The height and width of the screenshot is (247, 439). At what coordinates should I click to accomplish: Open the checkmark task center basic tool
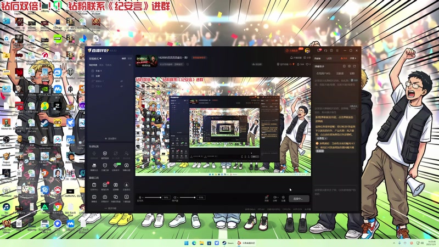click(x=94, y=185)
